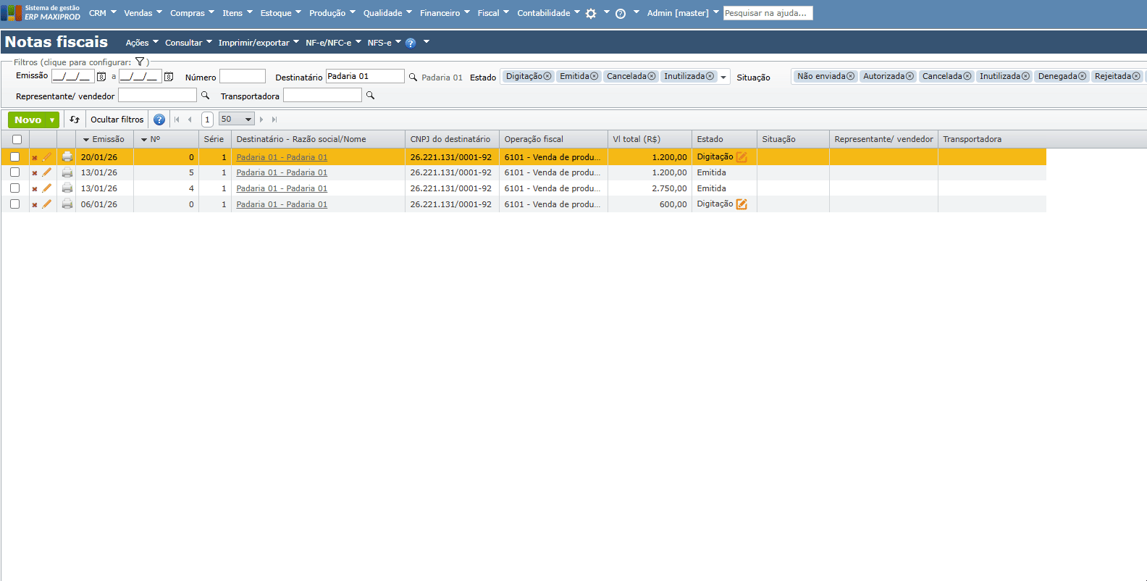Viewport: 1147px width, 581px height.
Task: Check the 06/01/26 row checkbox
Action: pos(14,204)
